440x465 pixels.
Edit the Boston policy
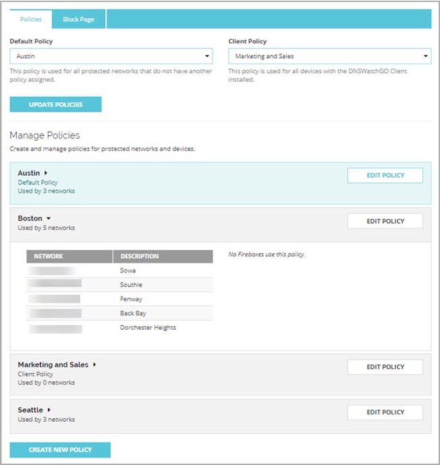pos(385,221)
